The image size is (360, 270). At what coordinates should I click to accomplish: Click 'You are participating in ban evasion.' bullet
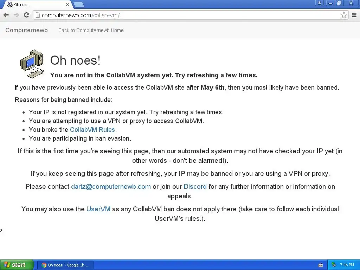tap(80, 139)
